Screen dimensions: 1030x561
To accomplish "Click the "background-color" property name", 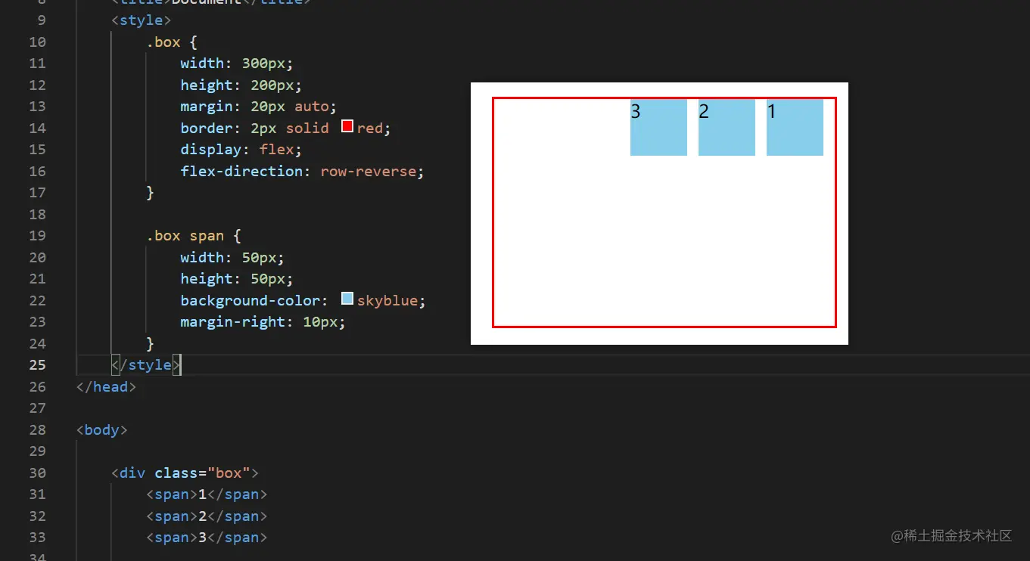I will [x=250, y=301].
